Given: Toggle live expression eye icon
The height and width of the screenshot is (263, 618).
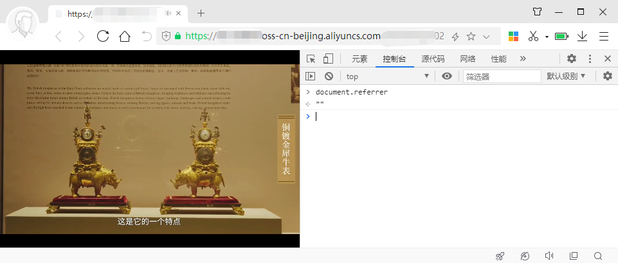Looking at the screenshot, I should pyautogui.click(x=446, y=76).
